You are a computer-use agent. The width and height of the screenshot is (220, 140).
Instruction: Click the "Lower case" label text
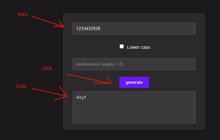[x=138, y=47]
